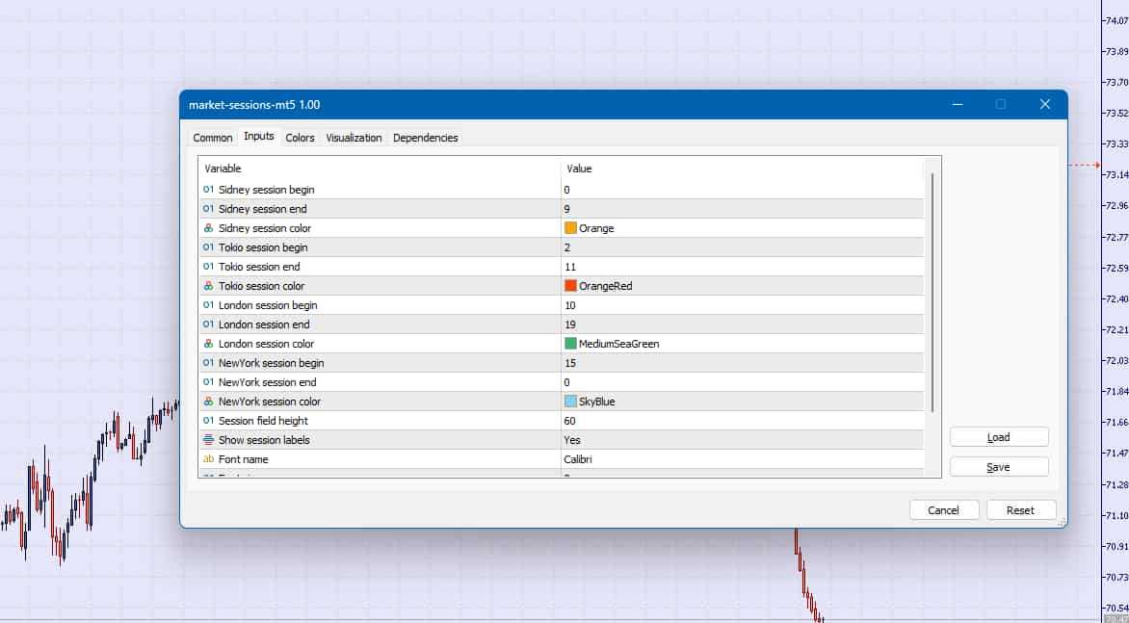Screen dimensions: 1129x623
Task: Click the MediumSeaGreen color swatch
Action: coord(571,343)
